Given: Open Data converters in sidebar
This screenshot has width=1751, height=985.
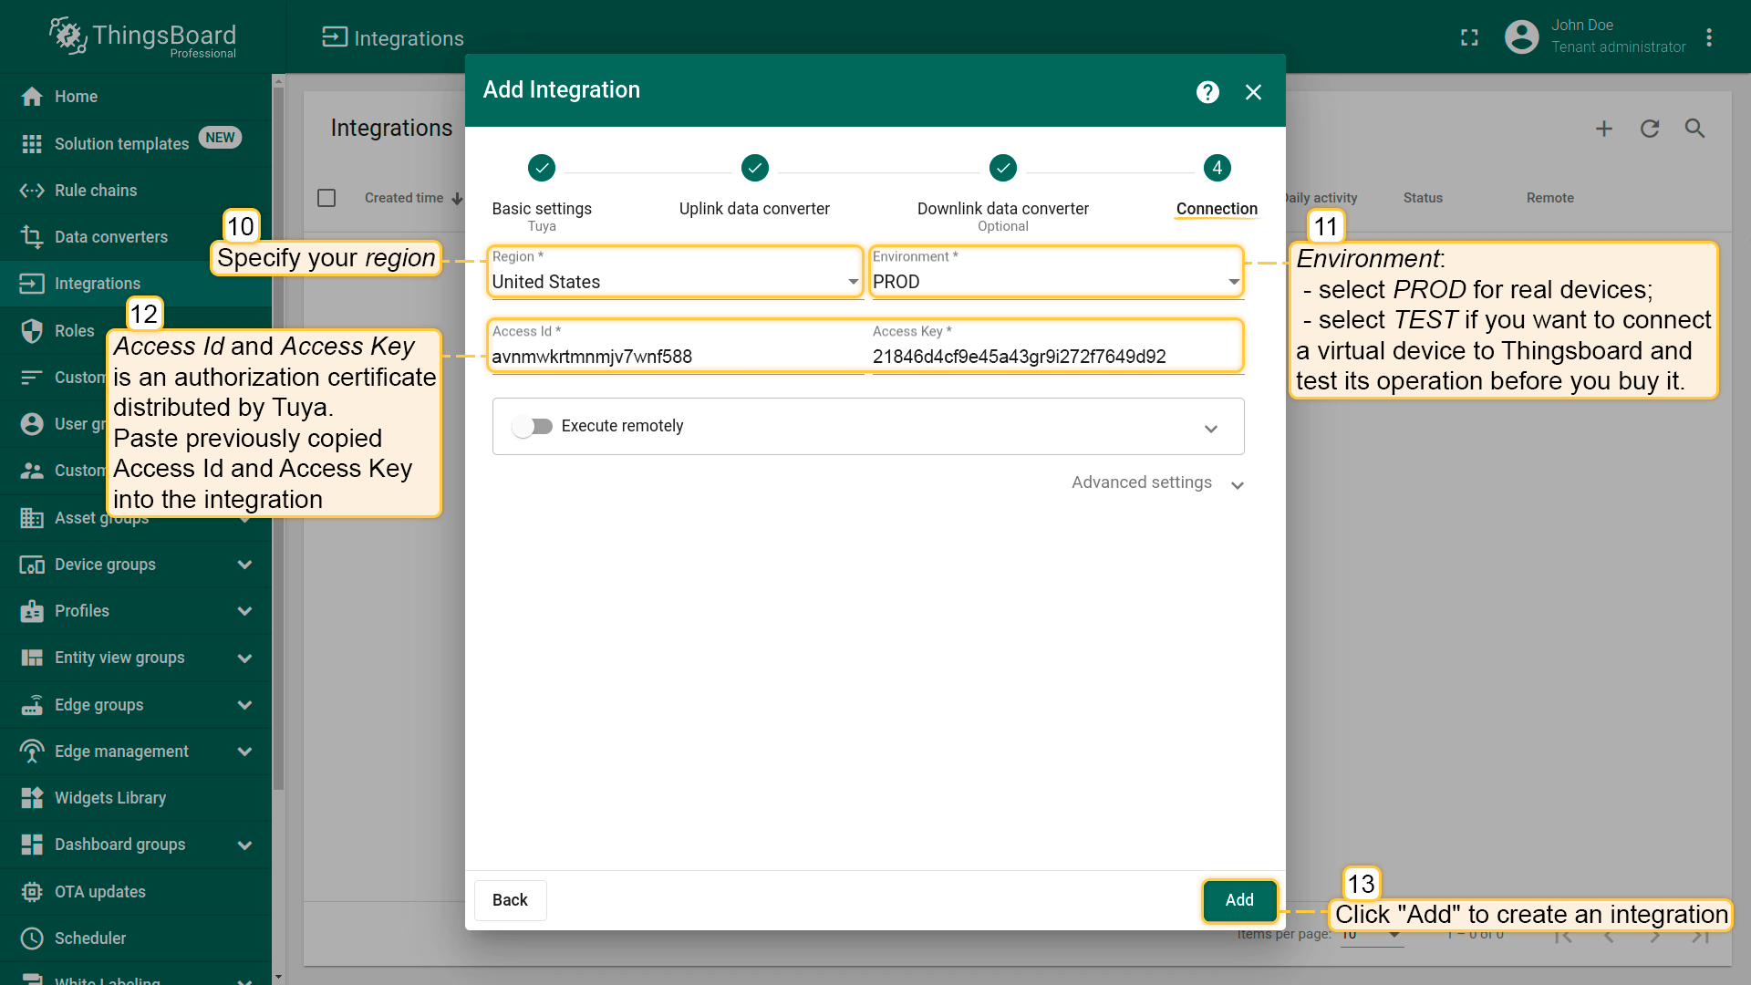Looking at the screenshot, I should point(110,237).
